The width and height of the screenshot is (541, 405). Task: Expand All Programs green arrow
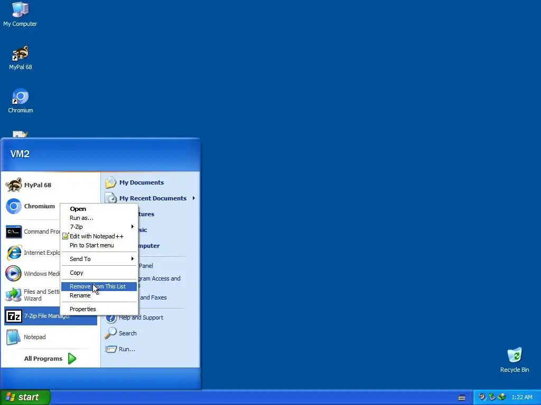[72, 359]
